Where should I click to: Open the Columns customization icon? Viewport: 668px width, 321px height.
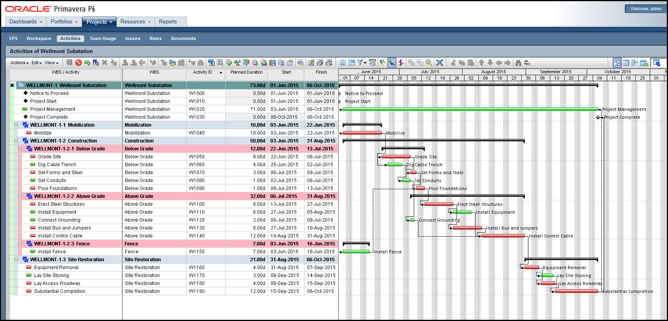[343, 63]
